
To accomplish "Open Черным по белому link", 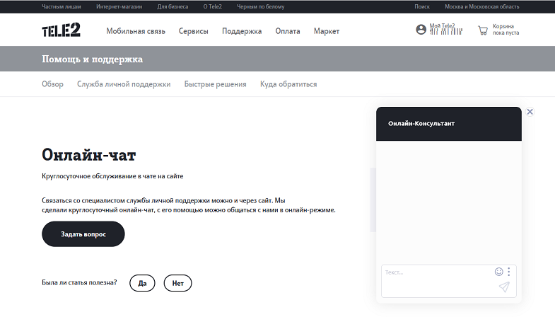I will tap(260, 6).
